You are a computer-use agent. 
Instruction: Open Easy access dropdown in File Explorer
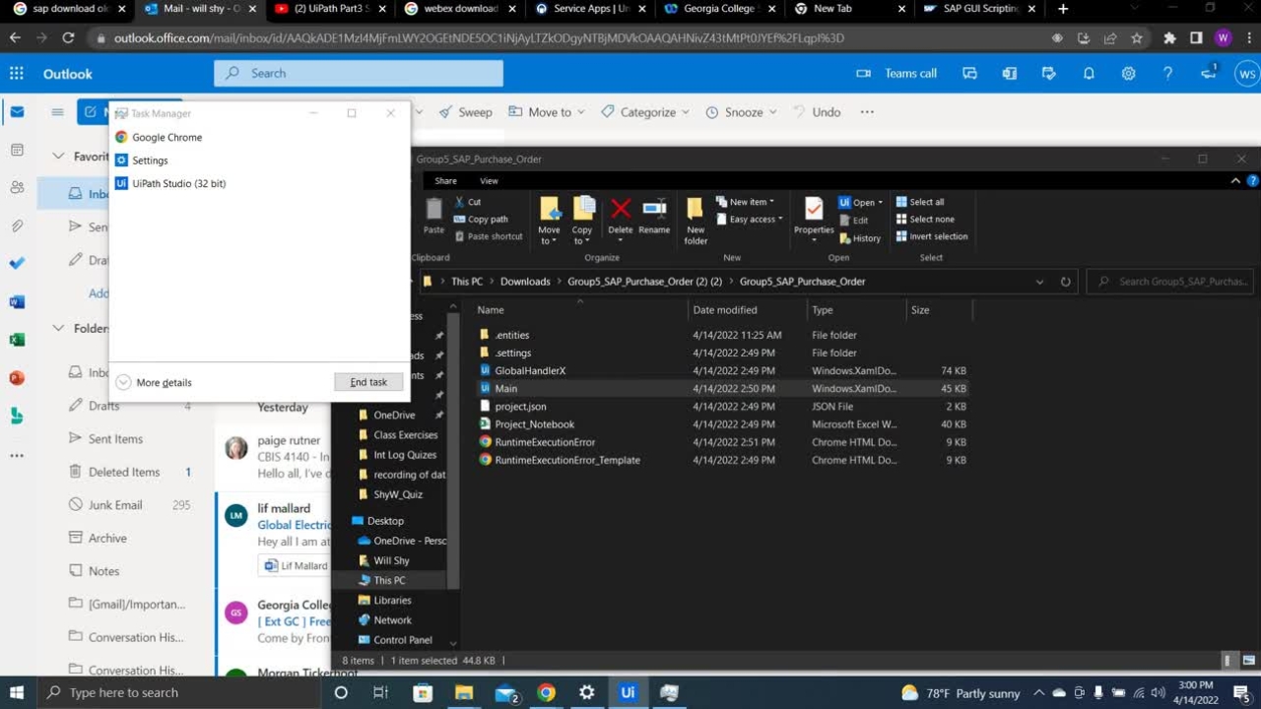click(750, 220)
